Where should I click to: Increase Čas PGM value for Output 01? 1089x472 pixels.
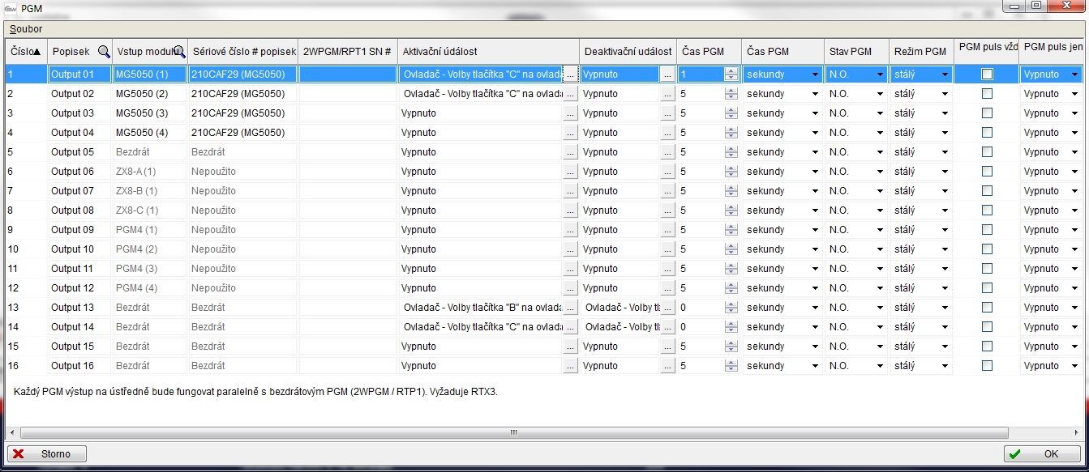(731, 71)
